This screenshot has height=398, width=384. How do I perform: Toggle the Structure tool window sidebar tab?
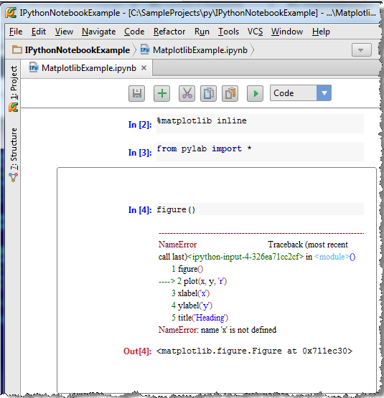point(13,154)
